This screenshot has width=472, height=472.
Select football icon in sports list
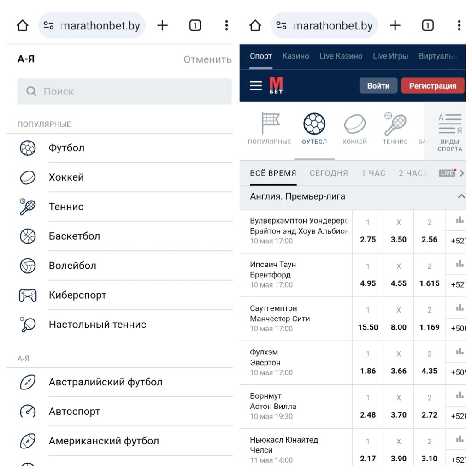tap(28, 148)
